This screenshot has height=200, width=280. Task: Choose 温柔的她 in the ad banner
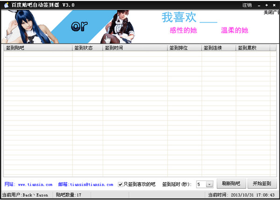(x=234, y=31)
